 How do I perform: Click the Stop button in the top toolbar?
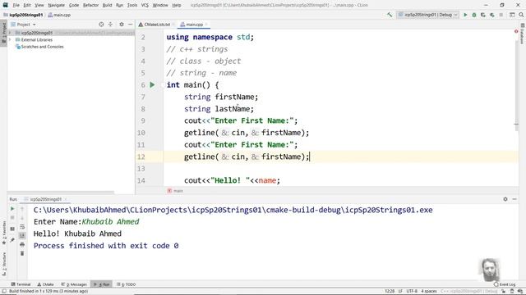coord(501,15)
